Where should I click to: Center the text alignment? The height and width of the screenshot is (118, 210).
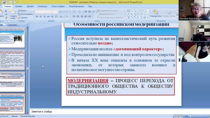(78, 17)
